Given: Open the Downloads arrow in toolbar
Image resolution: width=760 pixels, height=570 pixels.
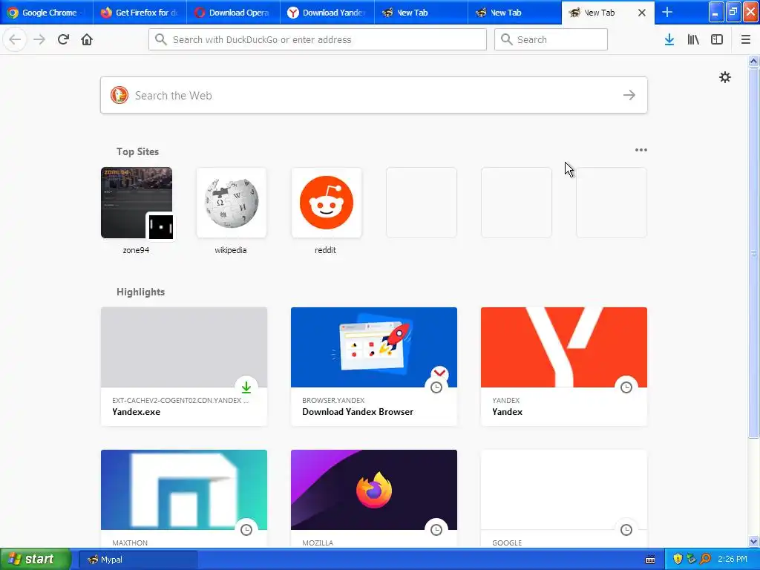Looking at the screenshot, I should coord(669,40).
